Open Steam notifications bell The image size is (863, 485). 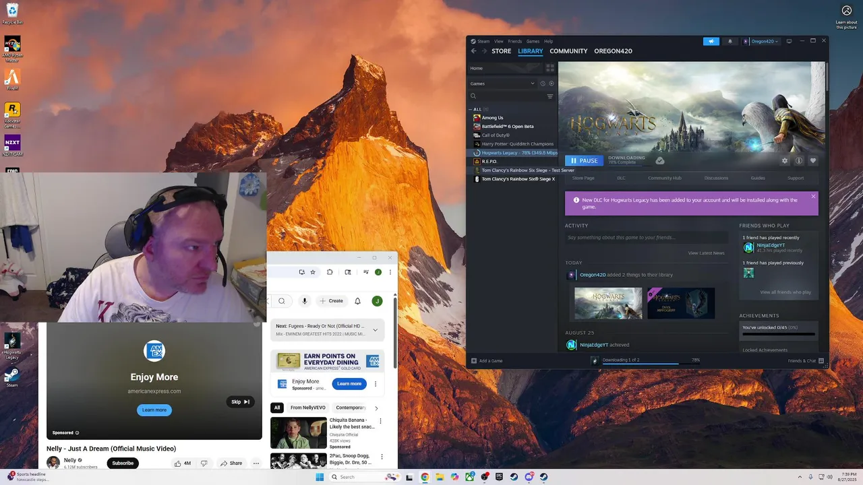pyautogui.click(x=730, y=41)
